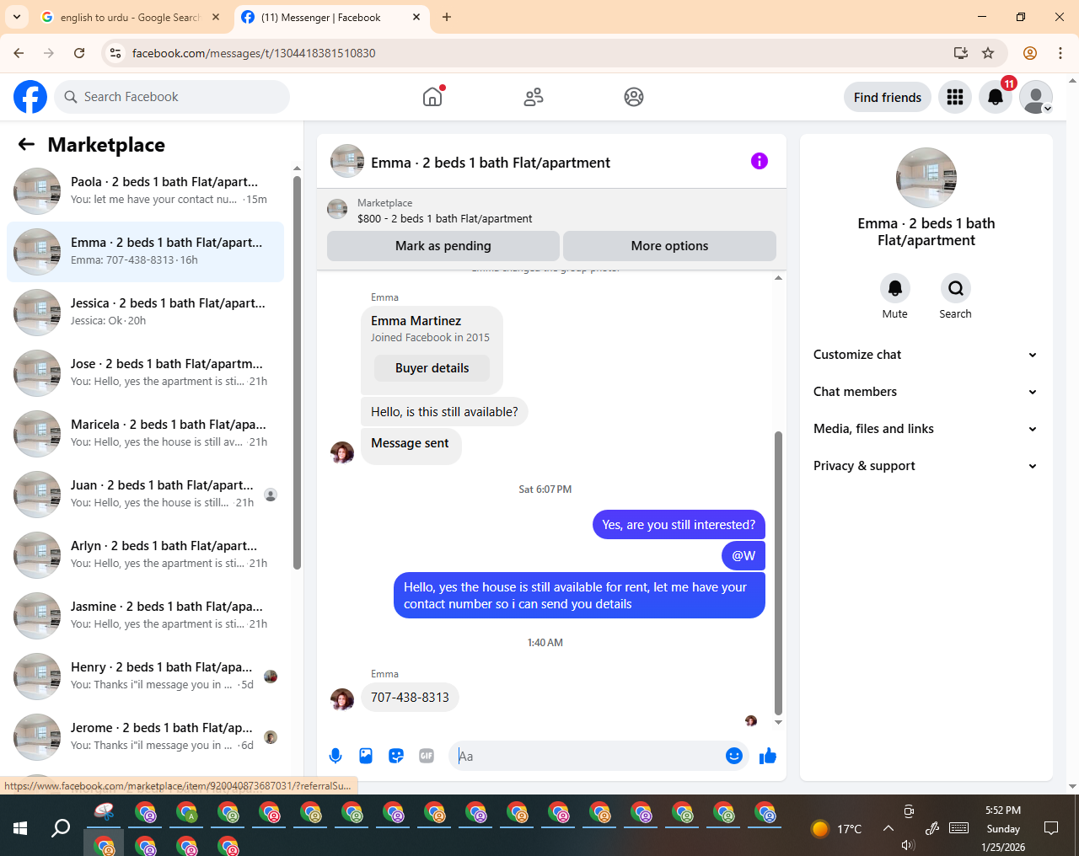Image resolution: width=1079 pixels, height=856 pixels.
Task: Expand Customize chat section
Action: [x=926, y=355]
